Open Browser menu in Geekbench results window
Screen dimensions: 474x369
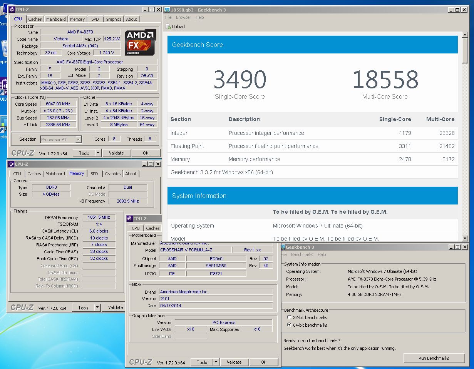[183, 17]
